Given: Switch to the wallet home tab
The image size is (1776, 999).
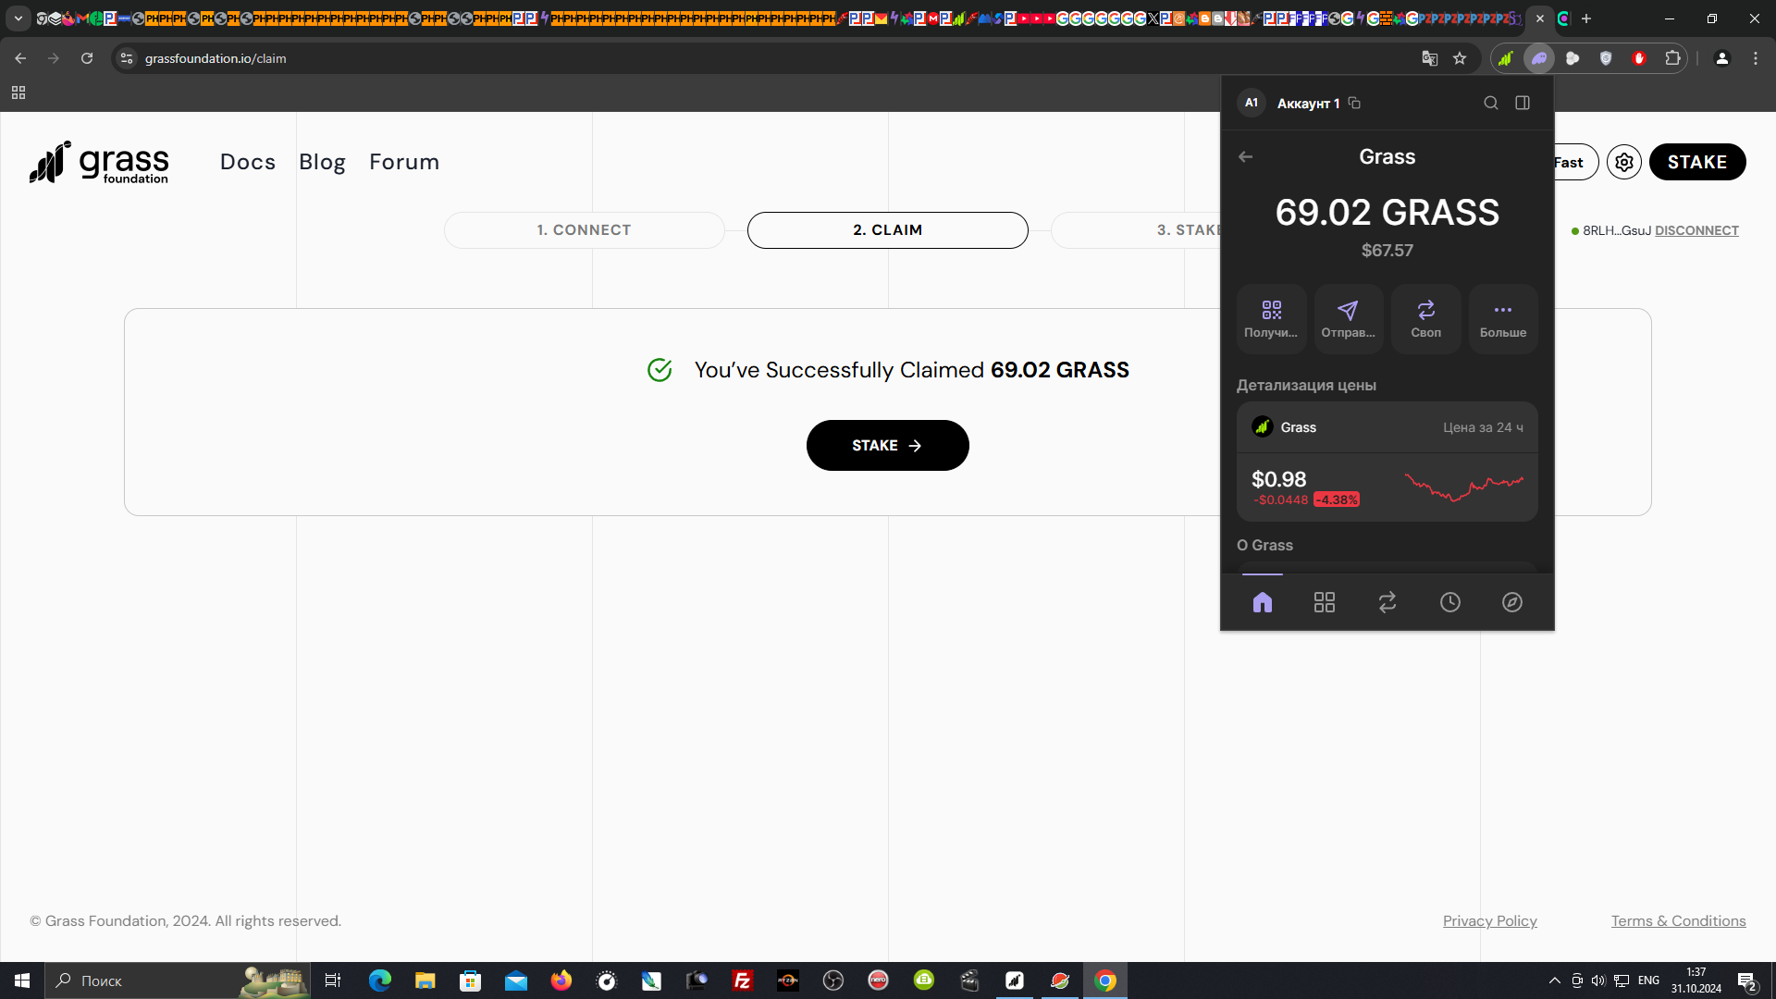Looking at the screenshot, I should 1263,602.
